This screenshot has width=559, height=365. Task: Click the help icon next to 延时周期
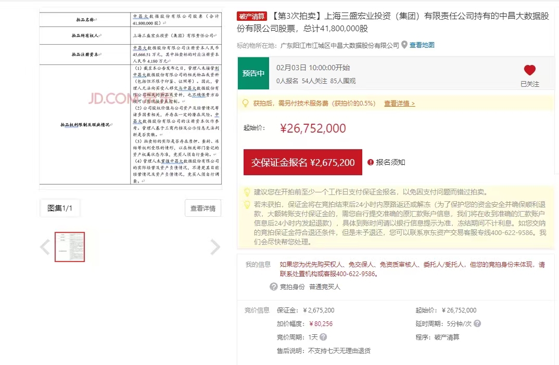click(x=477, y=324)
